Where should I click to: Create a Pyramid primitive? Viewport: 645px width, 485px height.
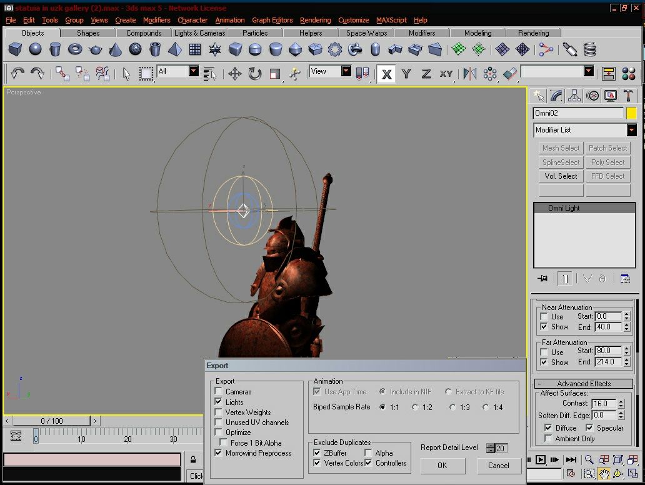pos(175,49)
